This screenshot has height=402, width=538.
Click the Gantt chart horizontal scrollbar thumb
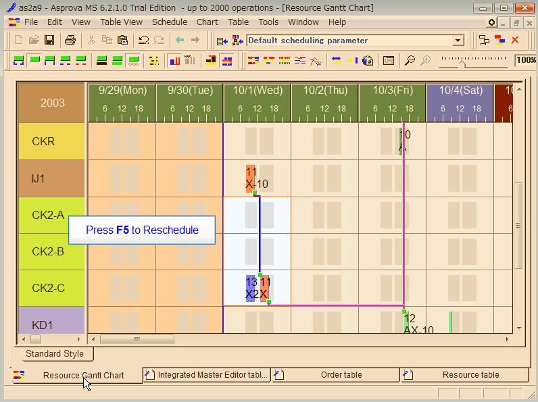click(x=137, y=339)
